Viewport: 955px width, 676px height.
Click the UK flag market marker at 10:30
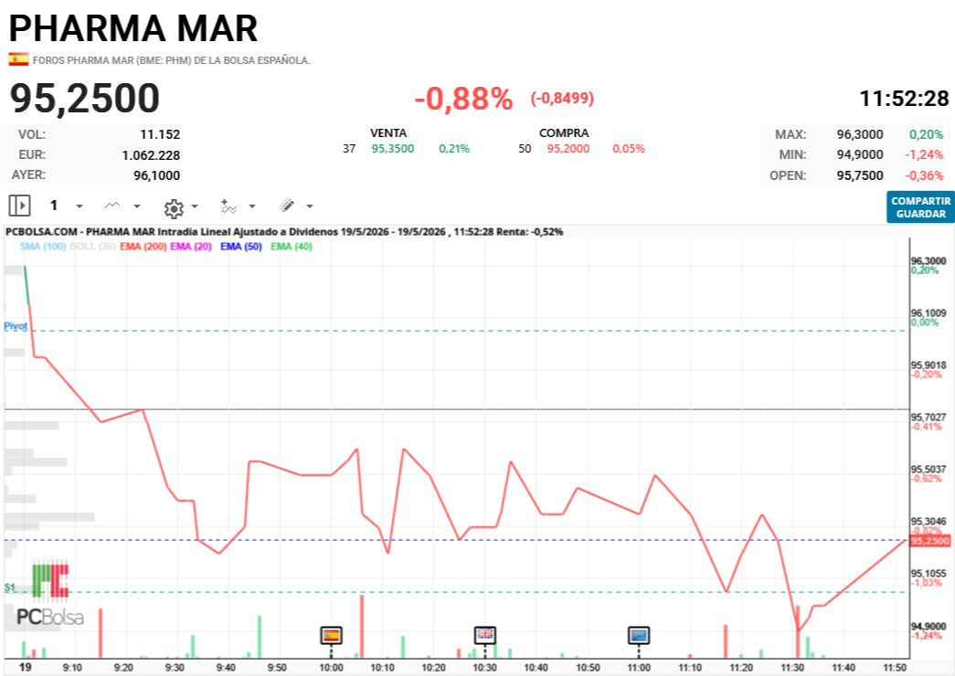484,635
